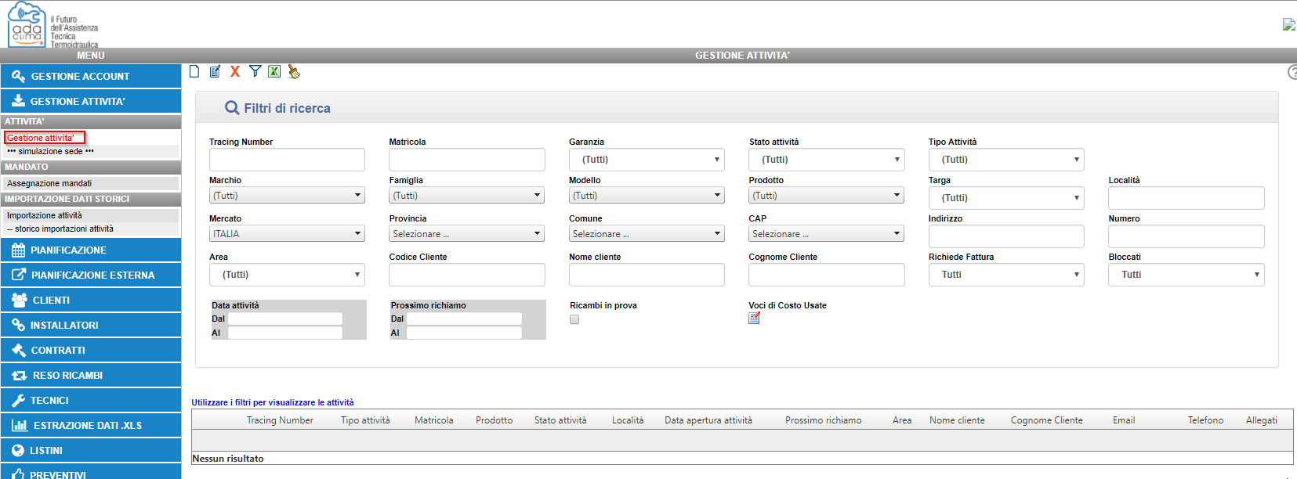Image resolution: width=1297 pixels, height=479 pixels.
Task: Open the simulazione sede link
Action: click(50, 151)
